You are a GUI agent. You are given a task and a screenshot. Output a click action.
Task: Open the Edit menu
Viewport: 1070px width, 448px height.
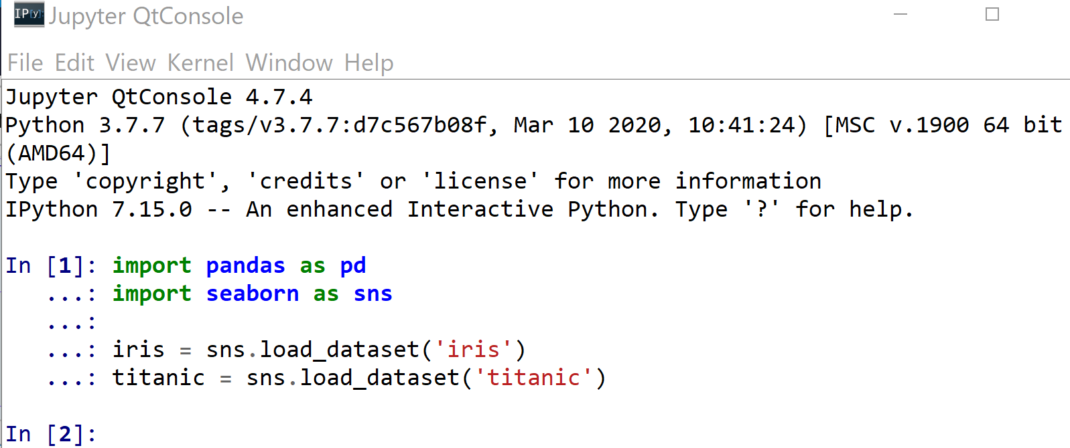pyautogui.click(x=74, y=63)
